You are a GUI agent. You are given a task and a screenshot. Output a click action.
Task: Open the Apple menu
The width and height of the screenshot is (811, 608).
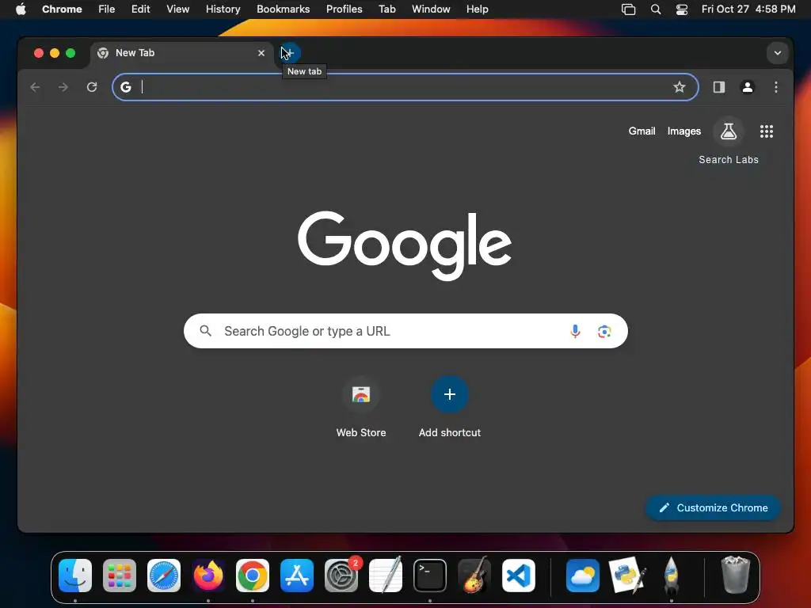coord(21,9)
